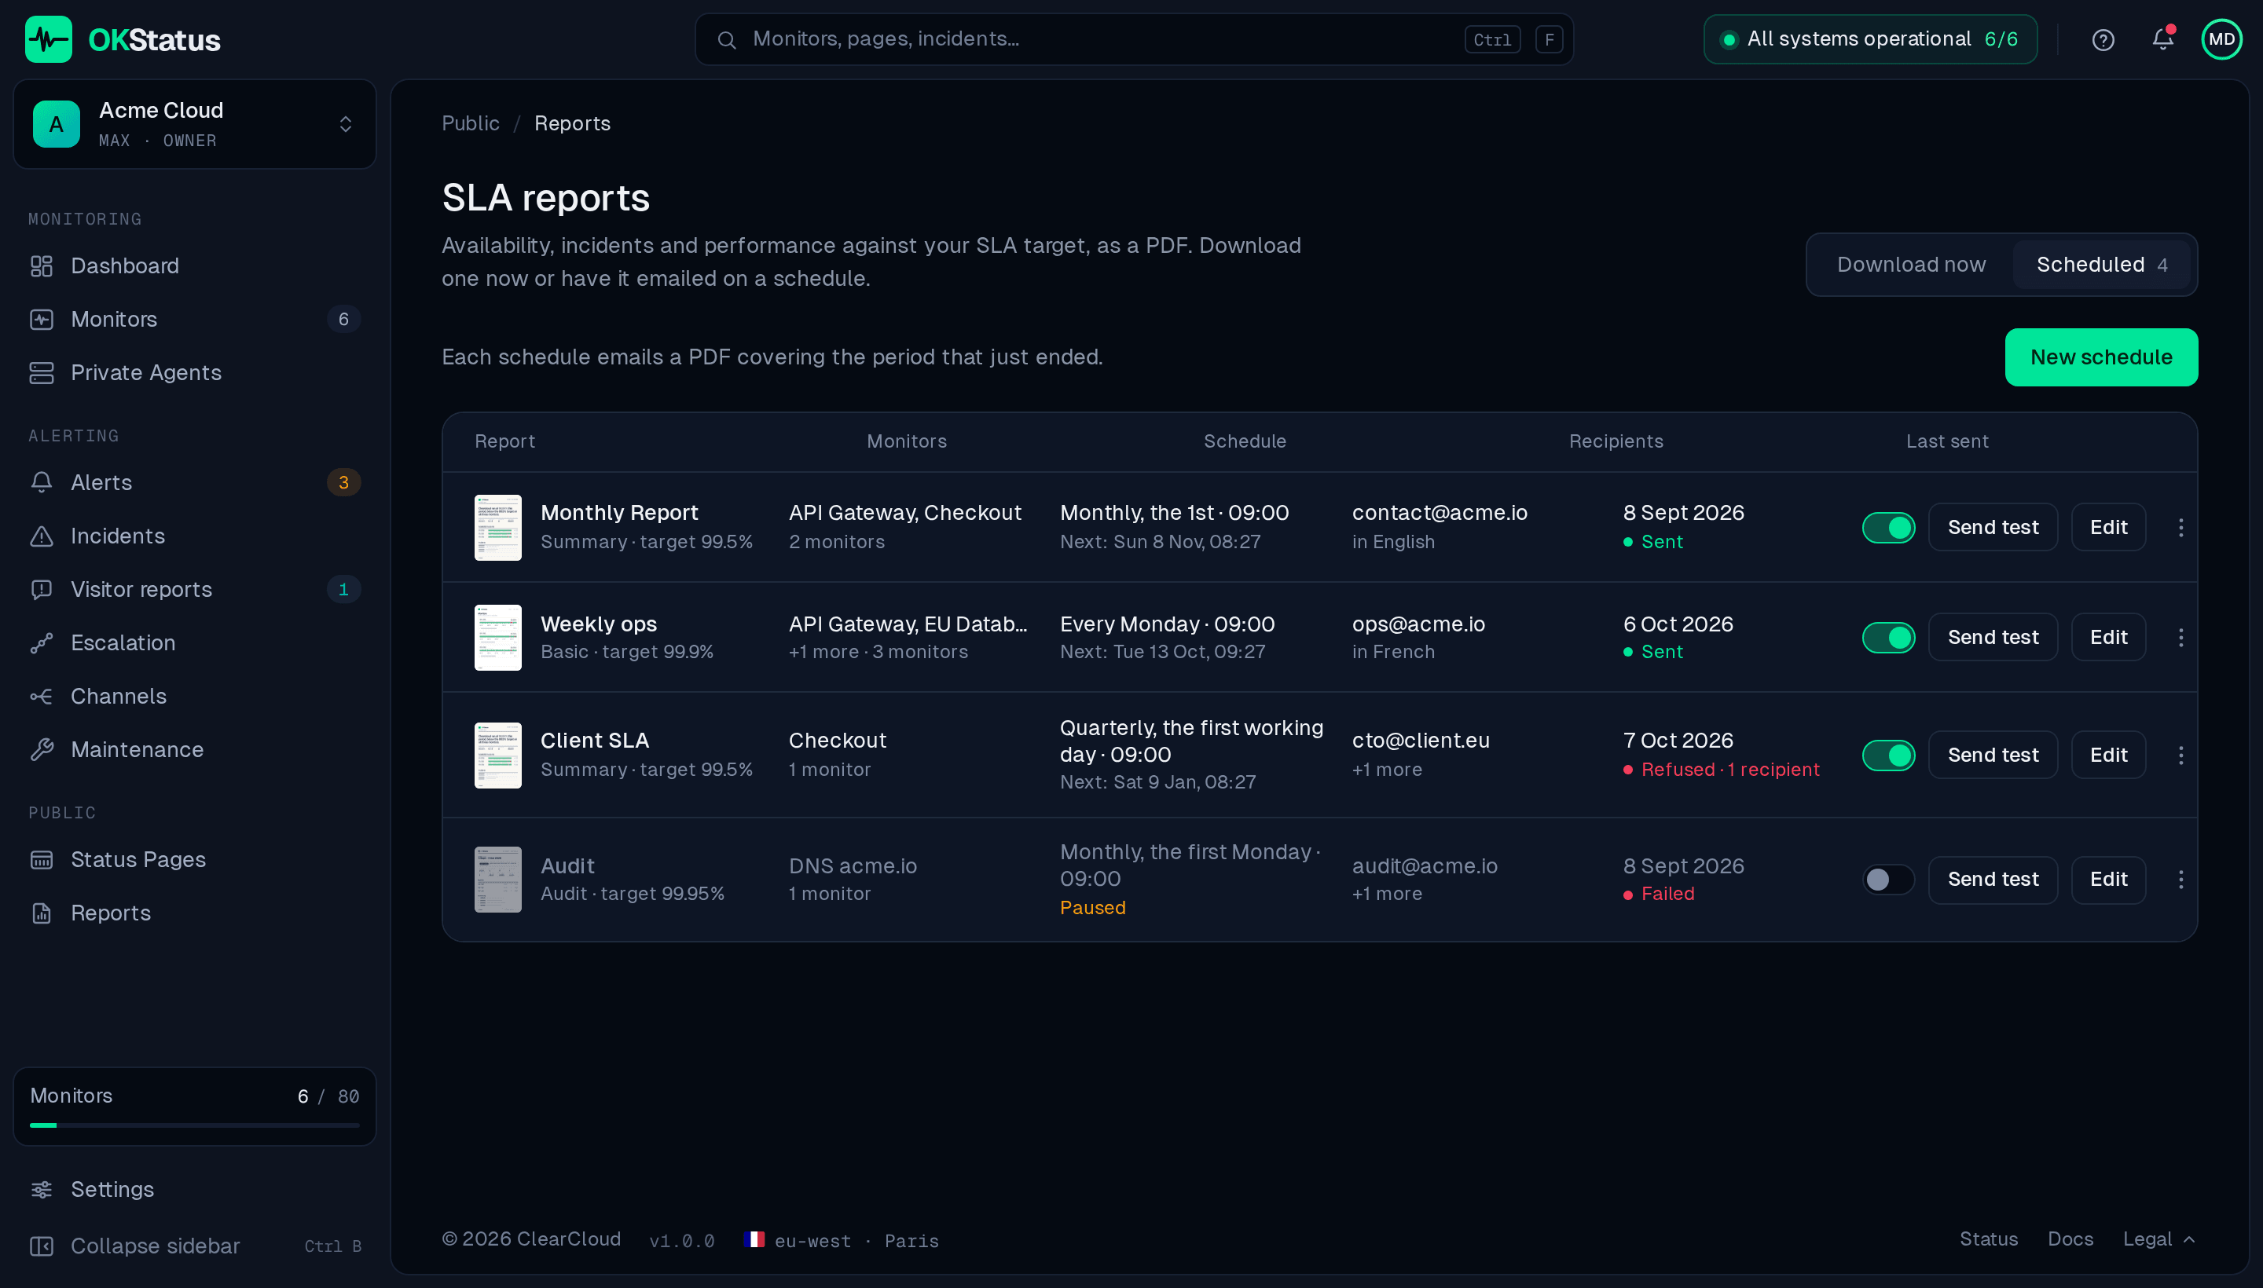Open Incidents in the sidebar
Screen dimensions: 2263x1288
click(195, 536)
